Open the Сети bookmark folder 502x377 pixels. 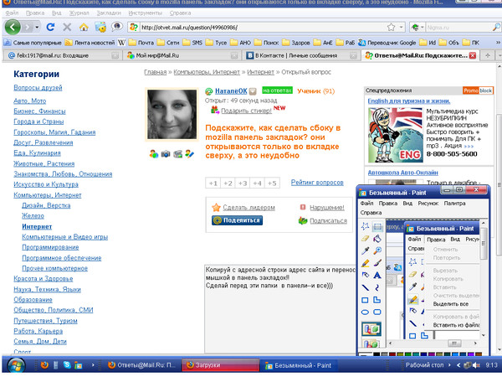pyautogui.click(x=168, y=43)
